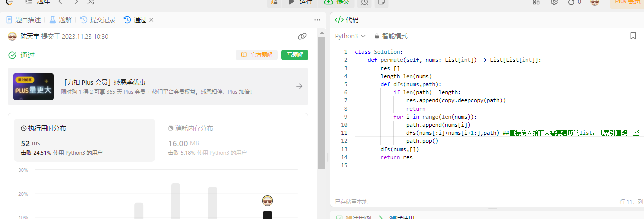This screenshot has width=644, height=219.
Task: Go to next problem arrow
Action: (x=75, y=3)
